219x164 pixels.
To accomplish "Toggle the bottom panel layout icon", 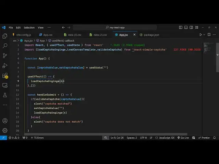I will (186, 27).
